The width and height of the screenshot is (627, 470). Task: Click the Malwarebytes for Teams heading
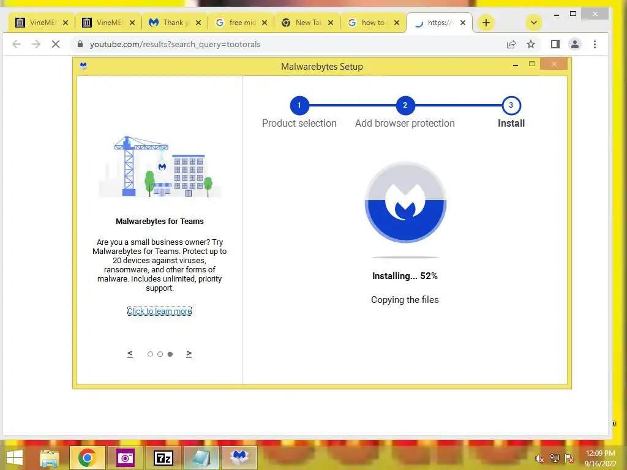click(160, 221)
